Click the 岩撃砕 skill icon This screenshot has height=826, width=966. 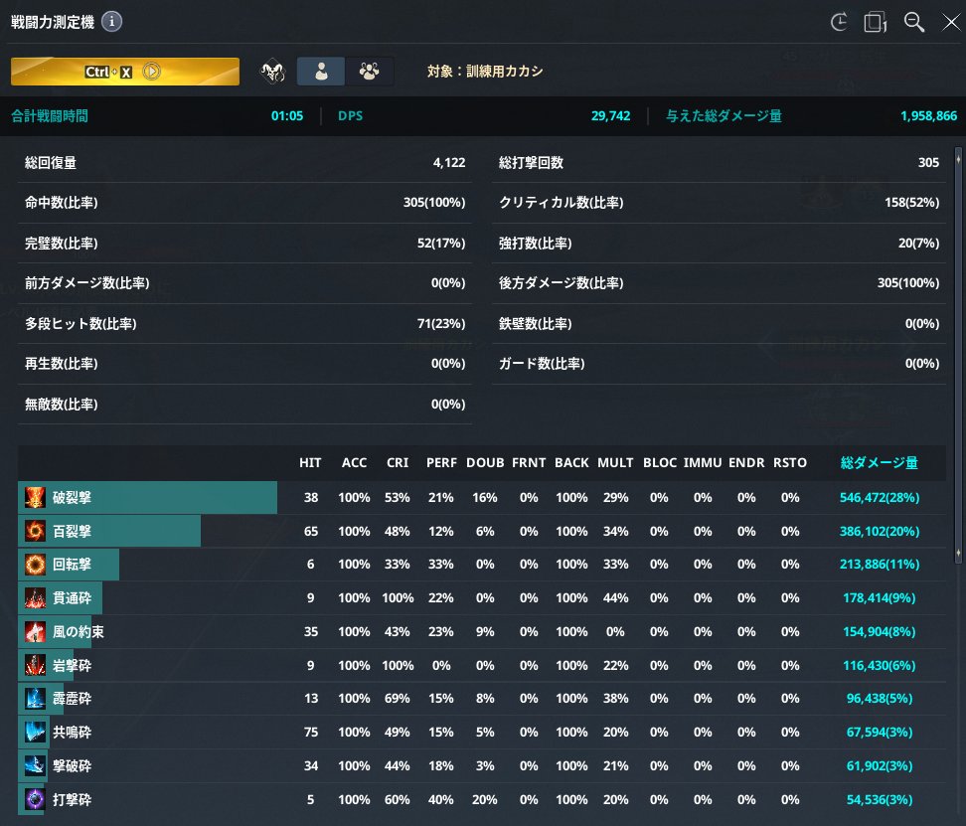click(x=35, y=665)
